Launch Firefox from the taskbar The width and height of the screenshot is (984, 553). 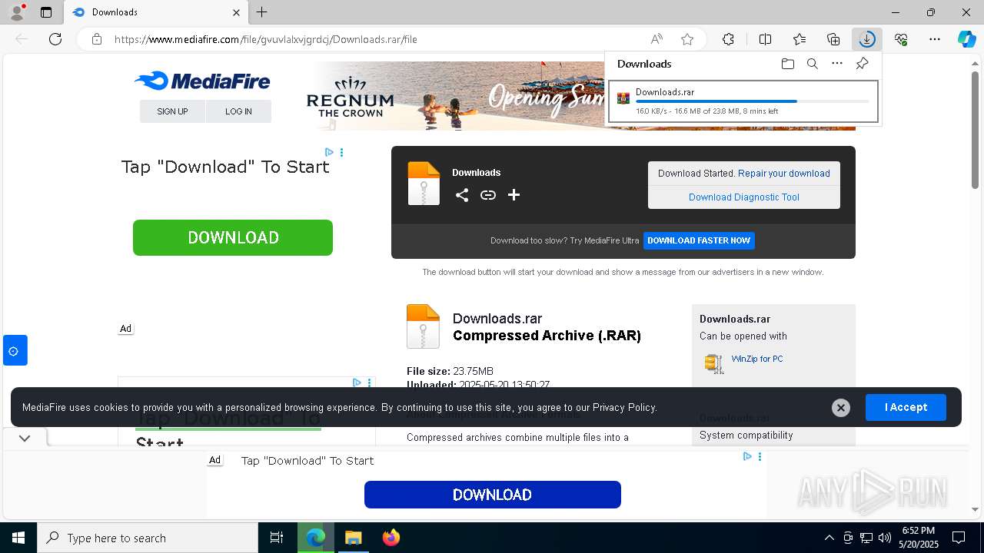pyautogui.click(x=391, y=538)
